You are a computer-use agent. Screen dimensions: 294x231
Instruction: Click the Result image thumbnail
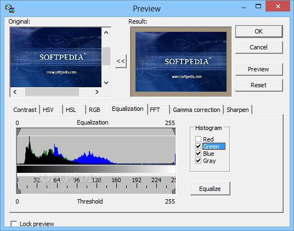coord(181,61)
